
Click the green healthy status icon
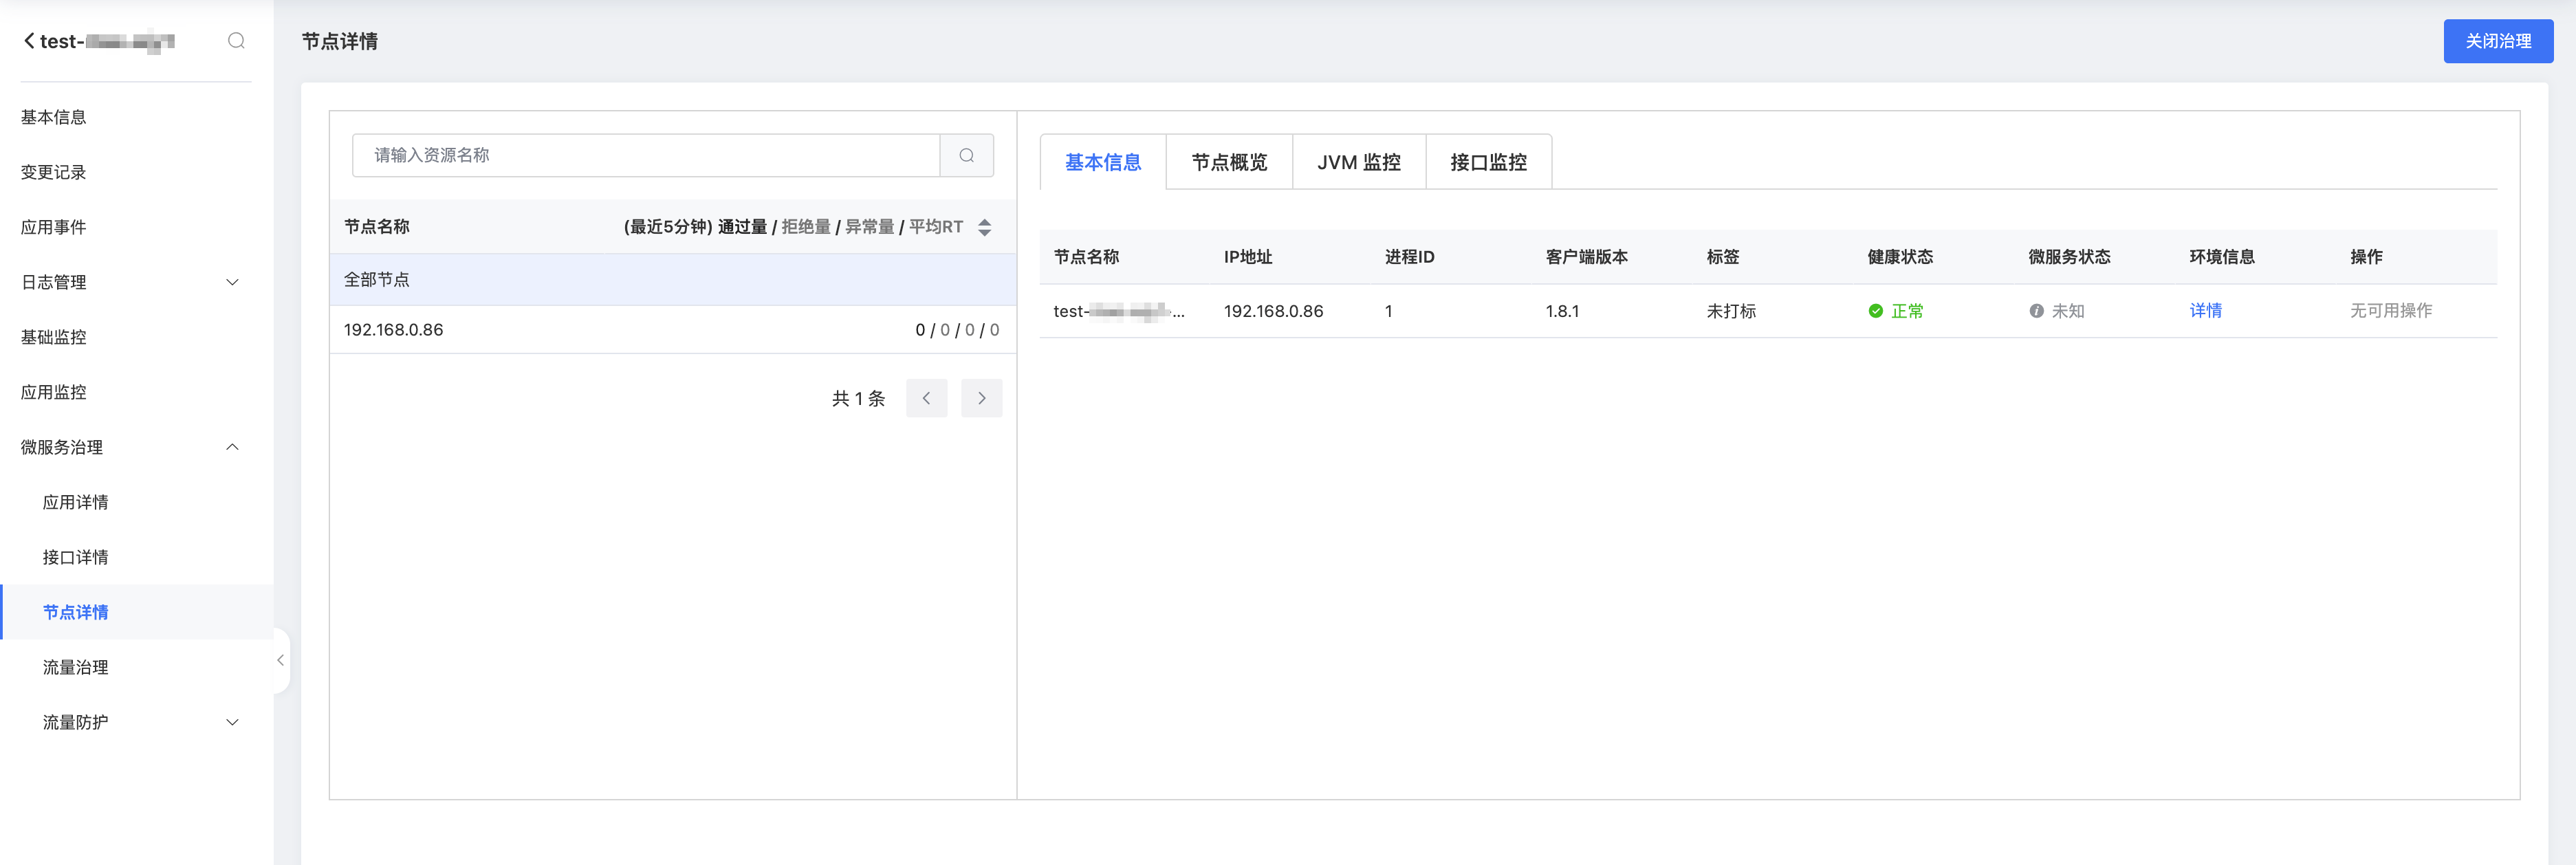pyautogui.click(x=1875, y=311)
